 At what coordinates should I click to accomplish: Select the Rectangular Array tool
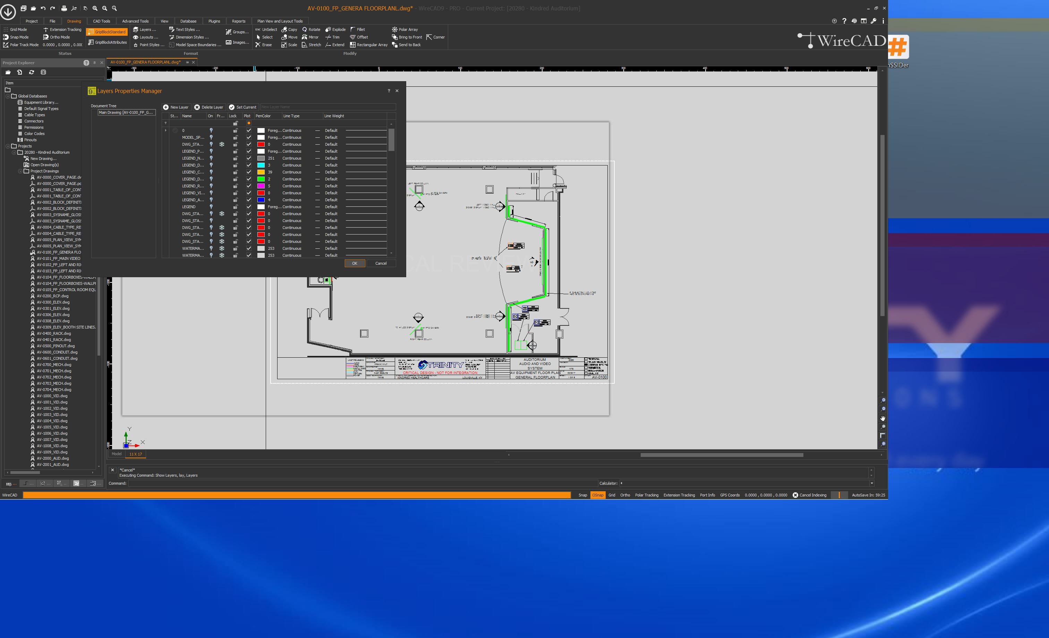click(x=368, y=45)
